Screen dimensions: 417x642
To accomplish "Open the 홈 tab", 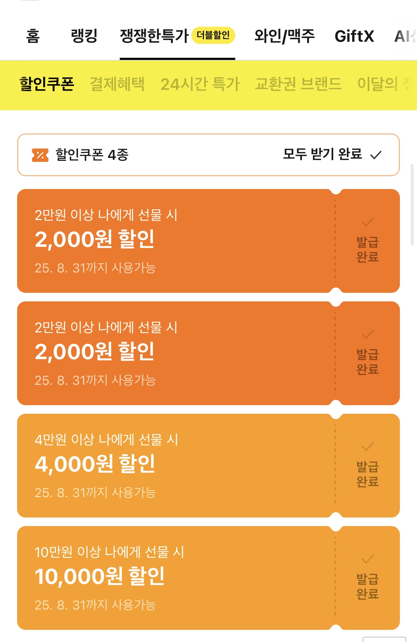I will click(x=33, y=36).
